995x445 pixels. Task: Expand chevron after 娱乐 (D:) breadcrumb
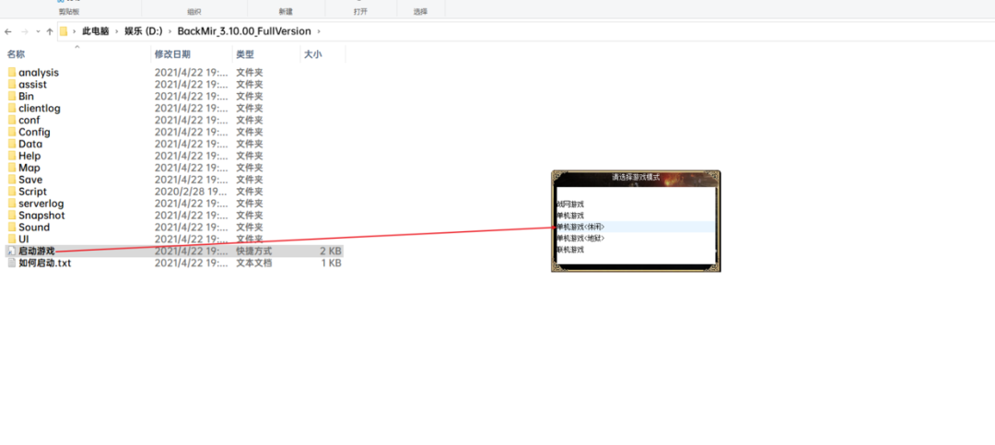click(x=170, y=31)
